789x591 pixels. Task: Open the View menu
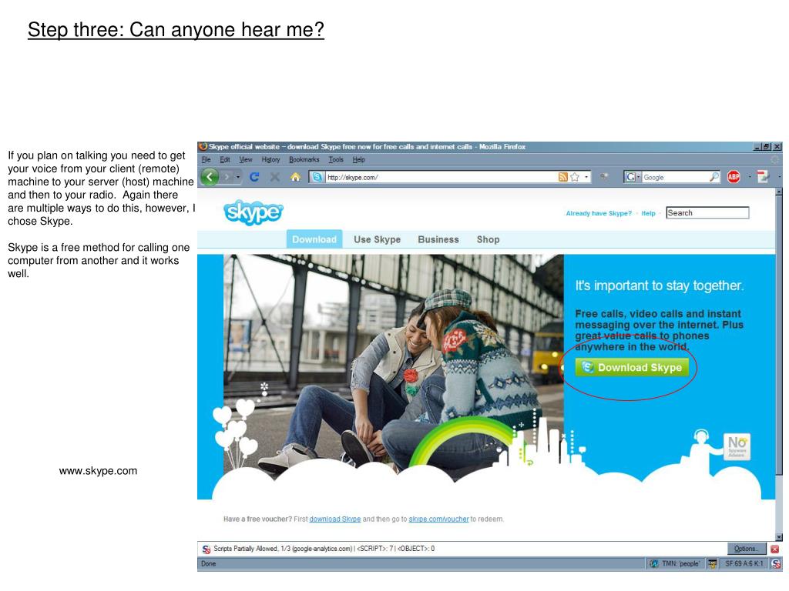(x=246, y=159)
